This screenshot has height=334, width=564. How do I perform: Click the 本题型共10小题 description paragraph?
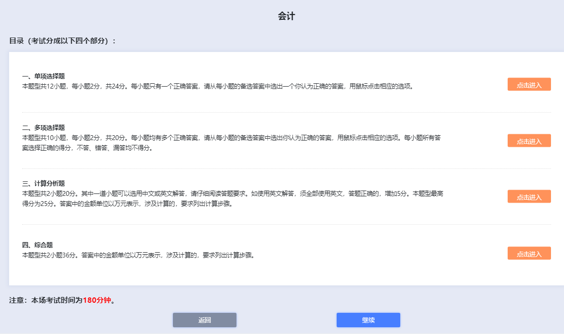(231, 138)
